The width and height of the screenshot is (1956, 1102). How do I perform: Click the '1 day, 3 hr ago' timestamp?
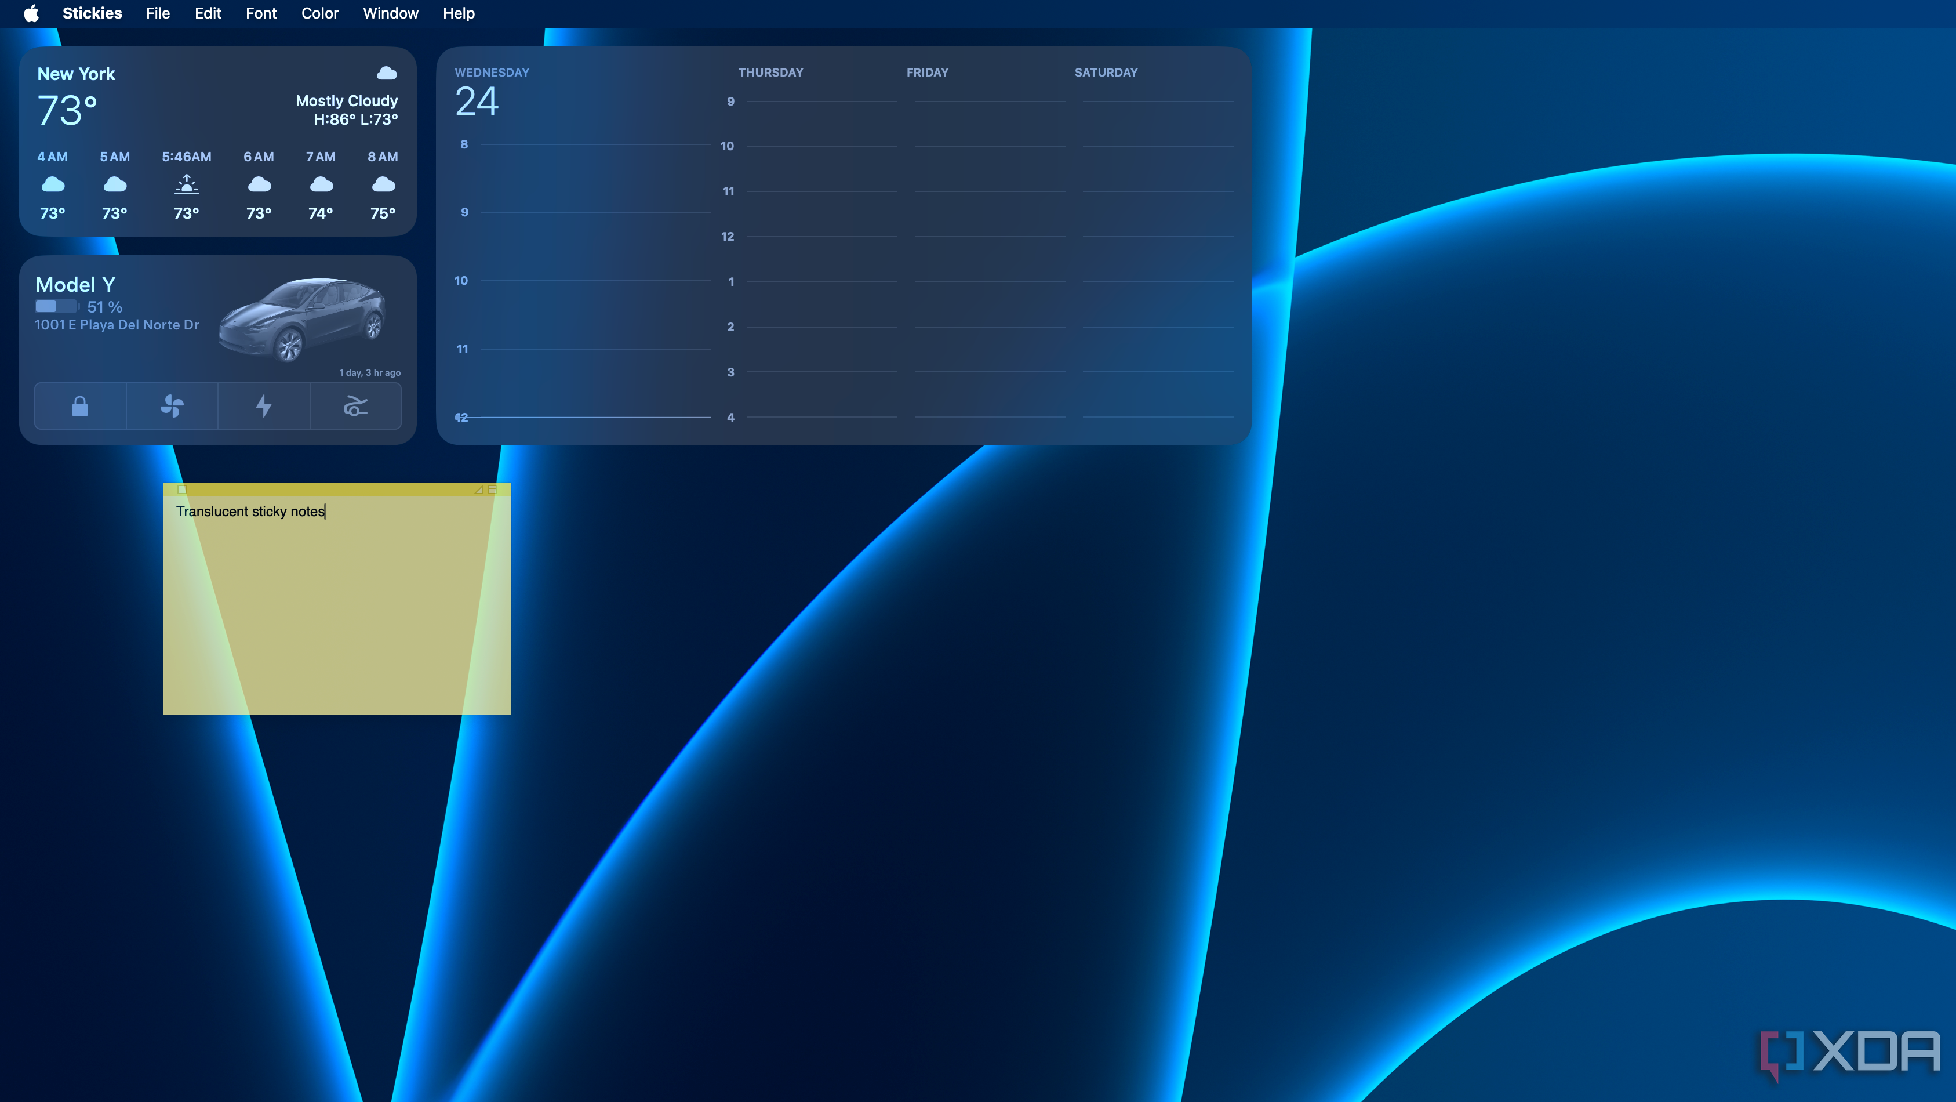(370, 373)
